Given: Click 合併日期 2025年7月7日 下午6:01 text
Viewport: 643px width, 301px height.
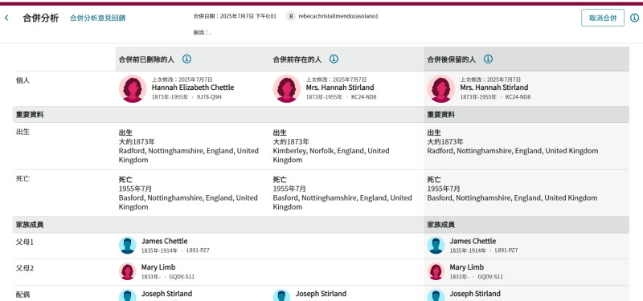Looking at the screenshot, I should pos(235,16).
